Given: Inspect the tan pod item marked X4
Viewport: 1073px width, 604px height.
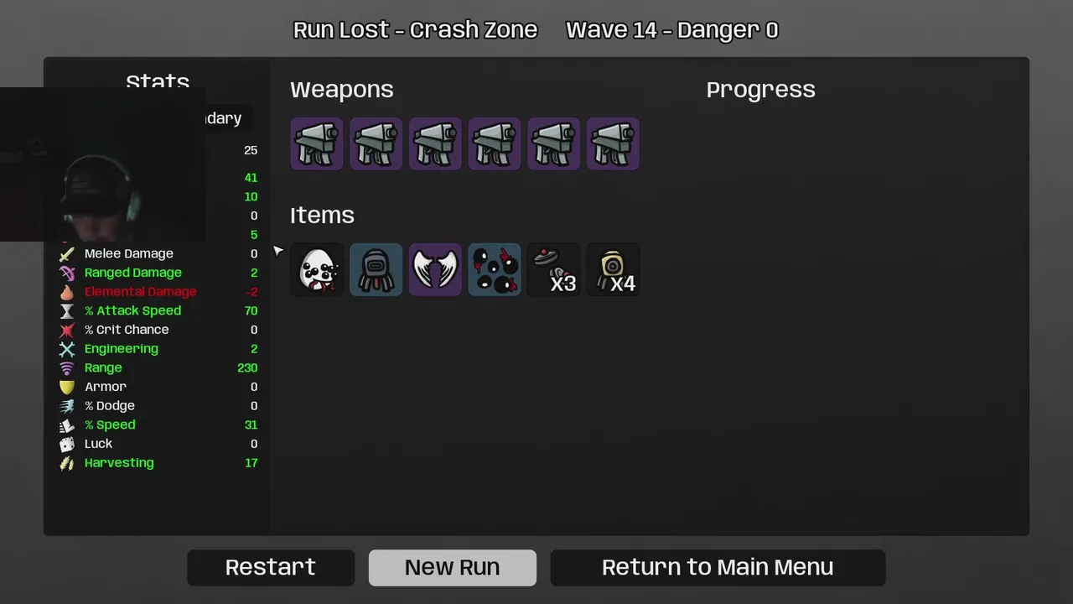Looking at the screenshot, I should (x=613, y=269).
